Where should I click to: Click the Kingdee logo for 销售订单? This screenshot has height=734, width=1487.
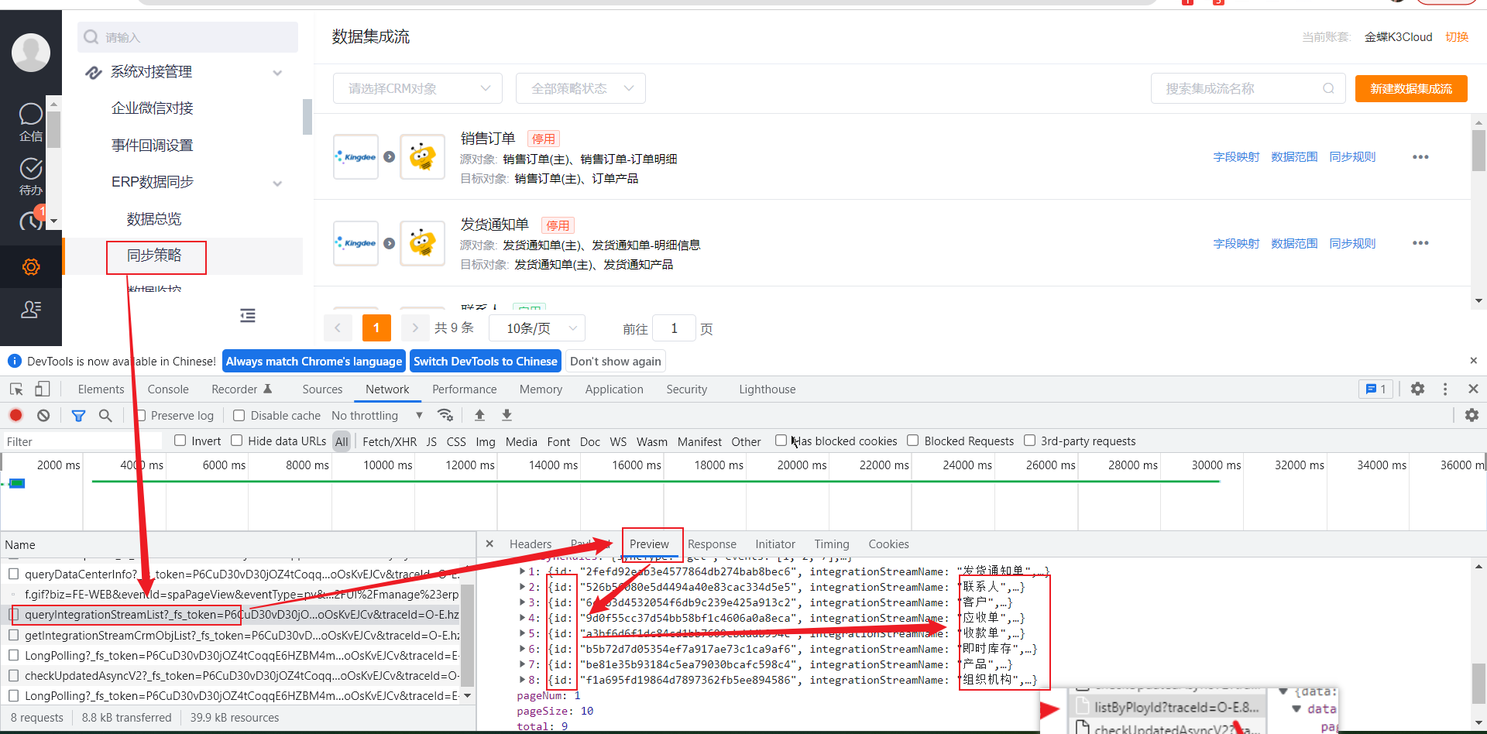(356, 157)
